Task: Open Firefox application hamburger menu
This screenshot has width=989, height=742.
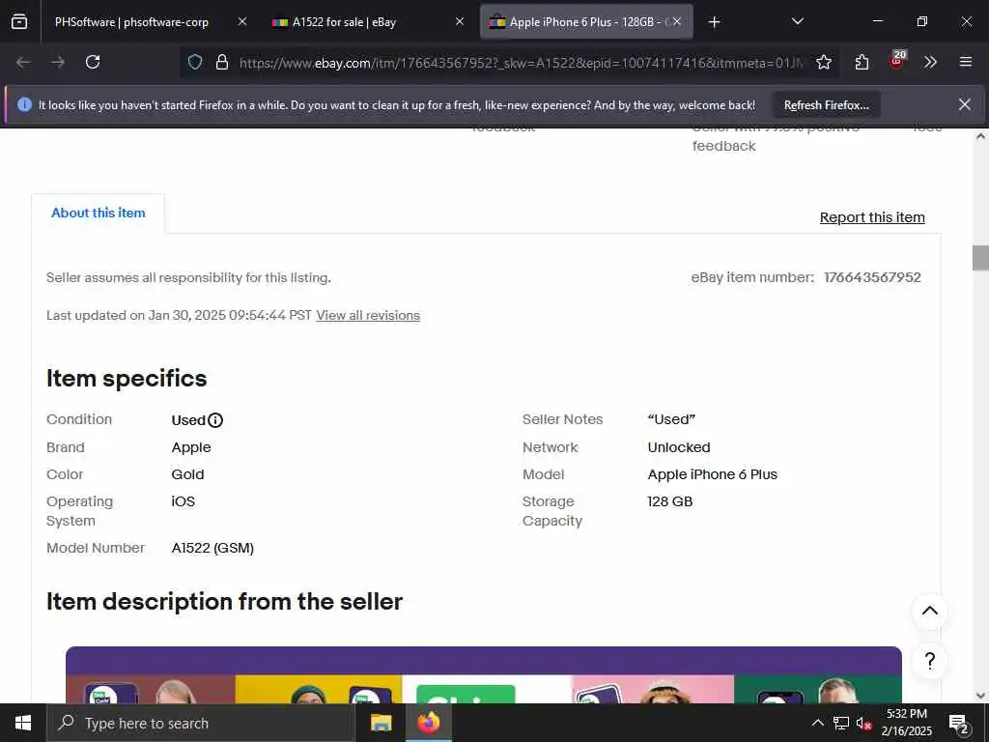Action: coord(965,62)
